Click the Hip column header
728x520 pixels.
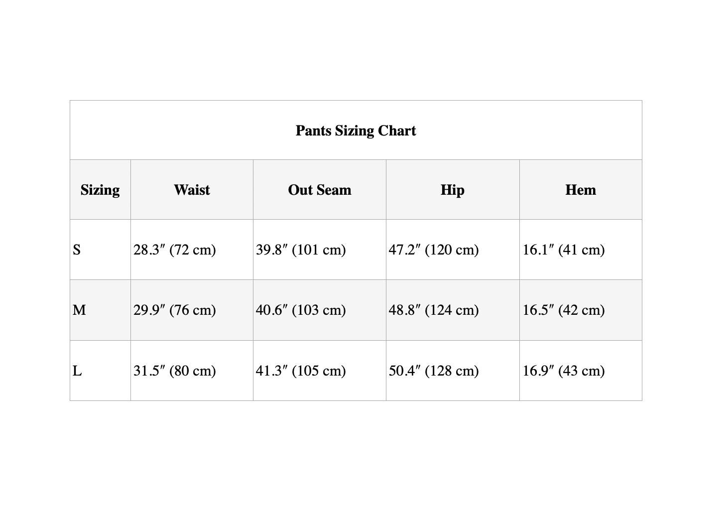click(453, 190)
